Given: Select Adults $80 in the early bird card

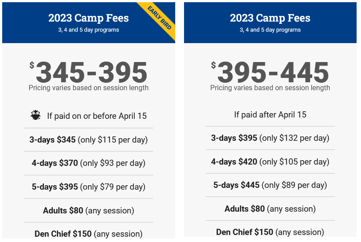Looking at the screenshot, I should [88, 211].
